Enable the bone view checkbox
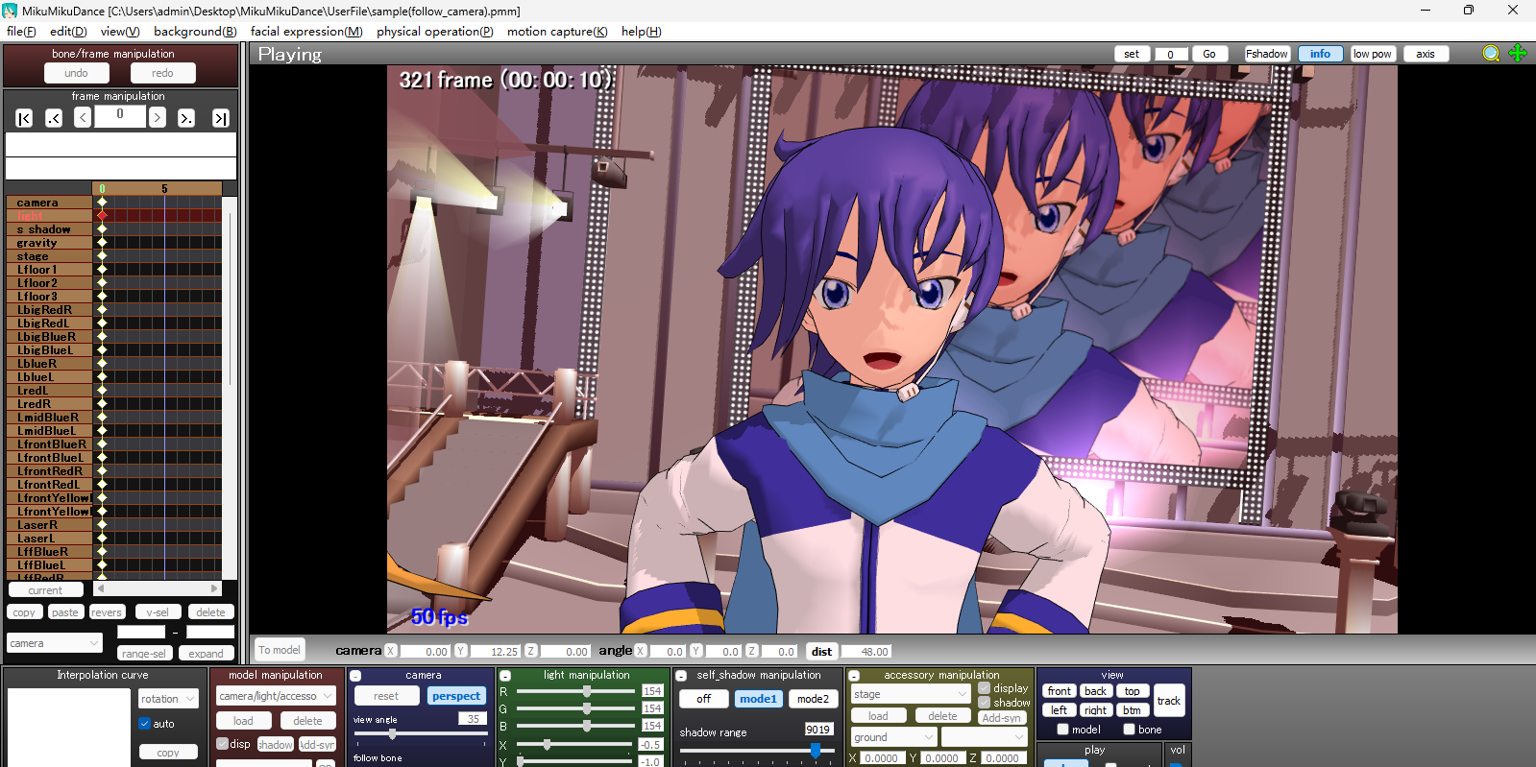 [x=1130, y=730]
